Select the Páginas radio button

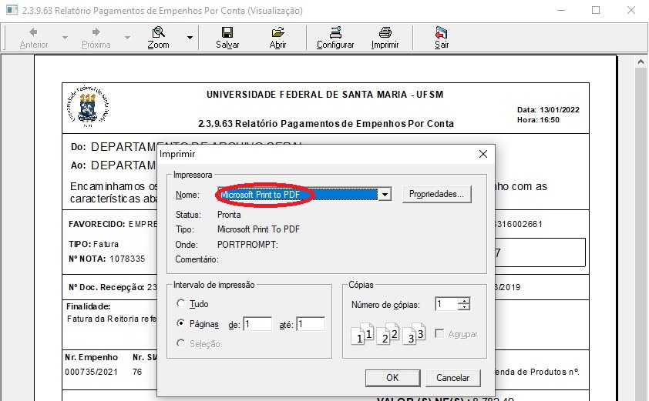[181, 324]
